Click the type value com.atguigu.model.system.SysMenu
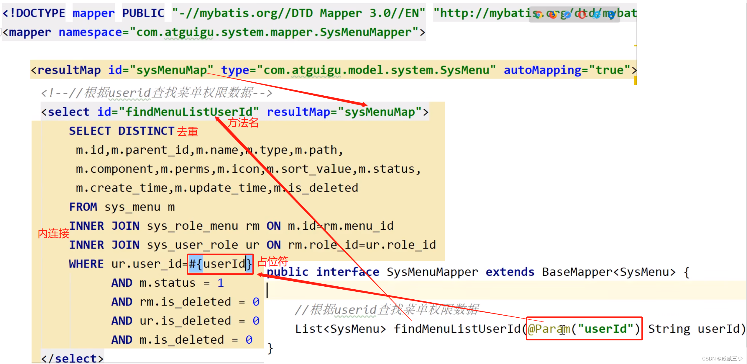This screenshot has width=747, height=364. [376, 70]
